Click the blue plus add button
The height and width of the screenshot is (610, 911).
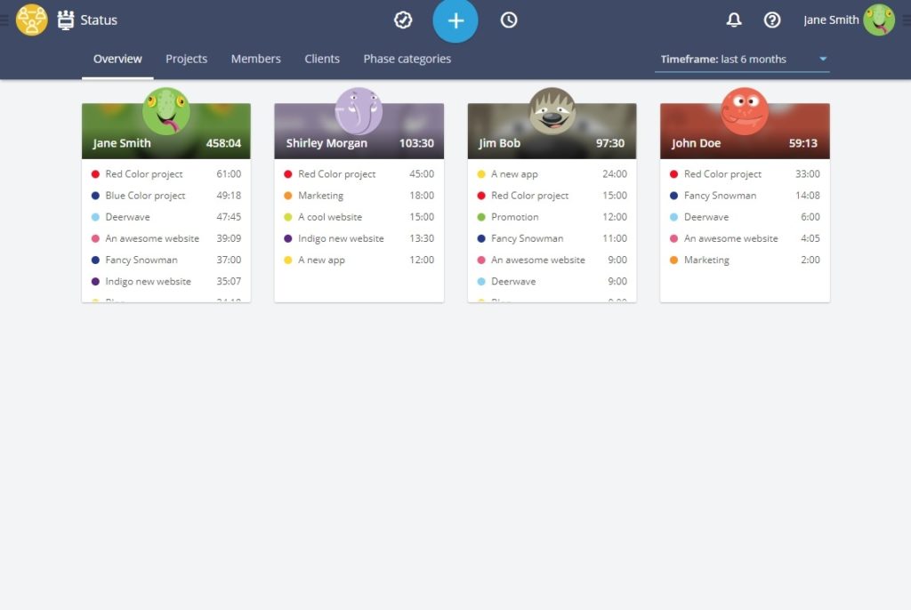(455, 20)
